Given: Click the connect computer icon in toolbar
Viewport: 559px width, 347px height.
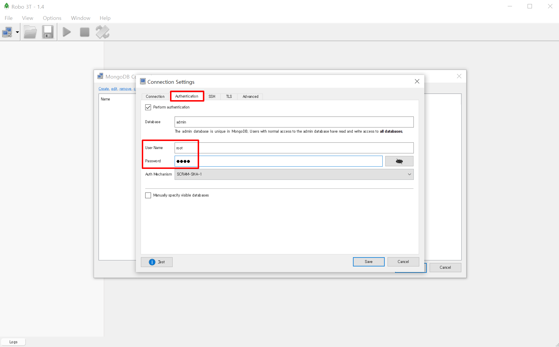Looking at the screenshot, I should [x=7, y=32].
